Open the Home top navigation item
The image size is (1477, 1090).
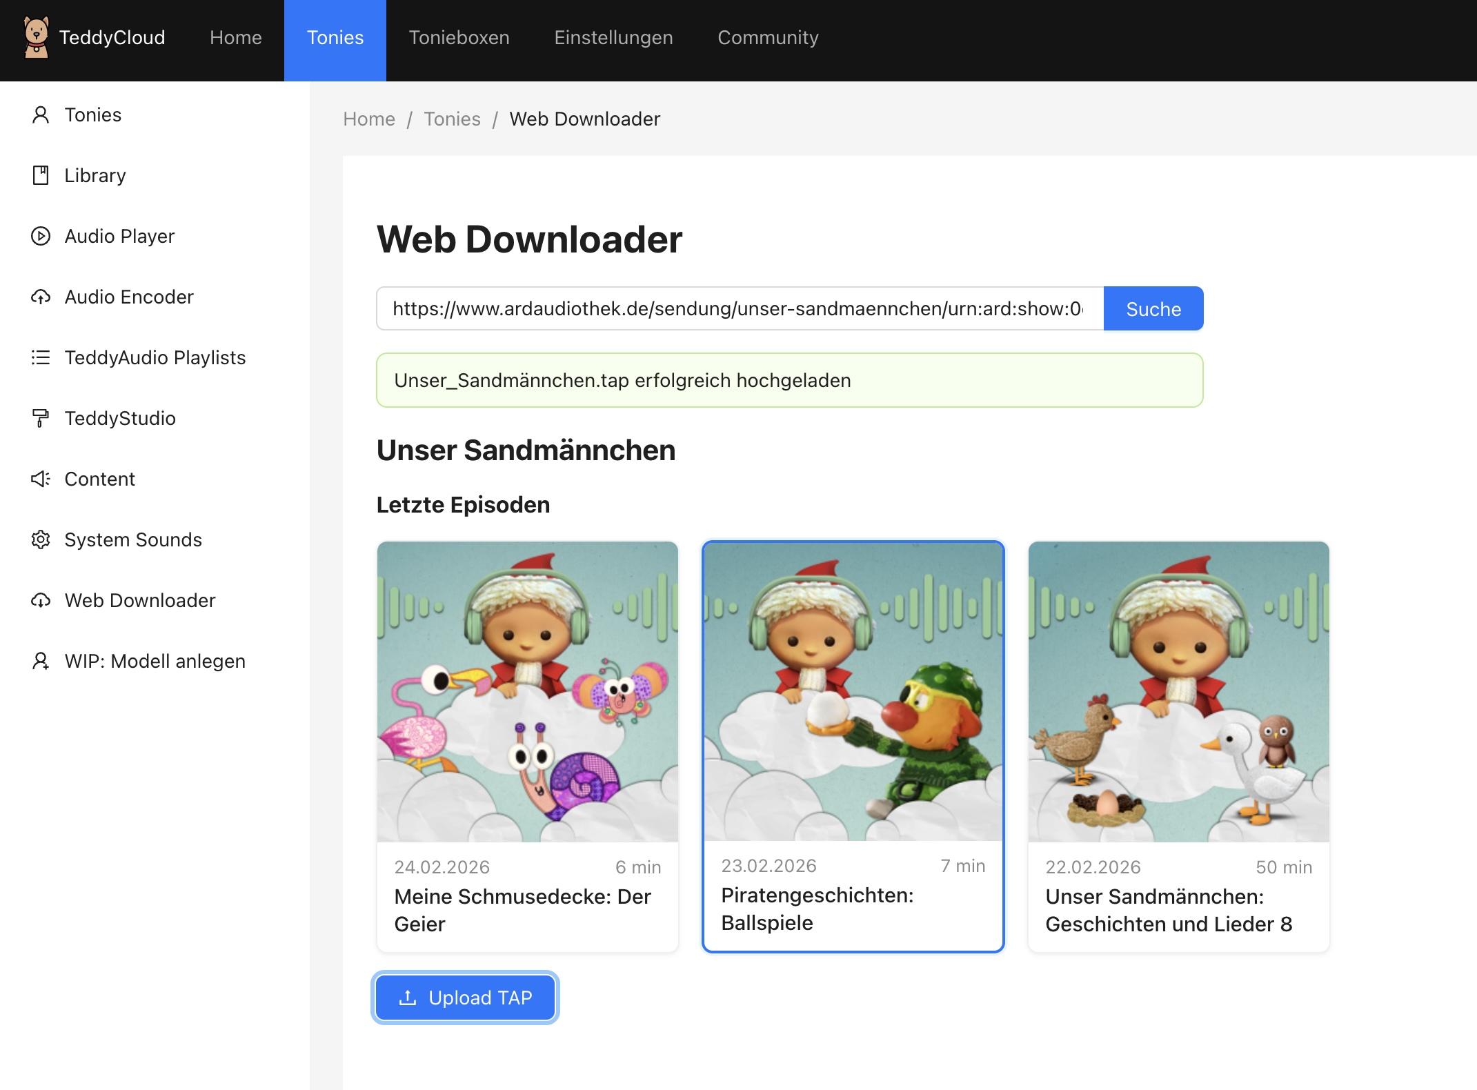click(x=236, y=37)
